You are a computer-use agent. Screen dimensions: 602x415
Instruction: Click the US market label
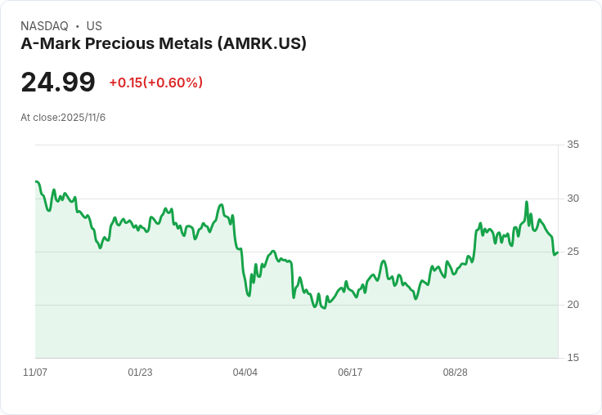[94, 26]
